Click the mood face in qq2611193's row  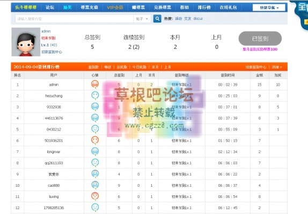(95, 163)
